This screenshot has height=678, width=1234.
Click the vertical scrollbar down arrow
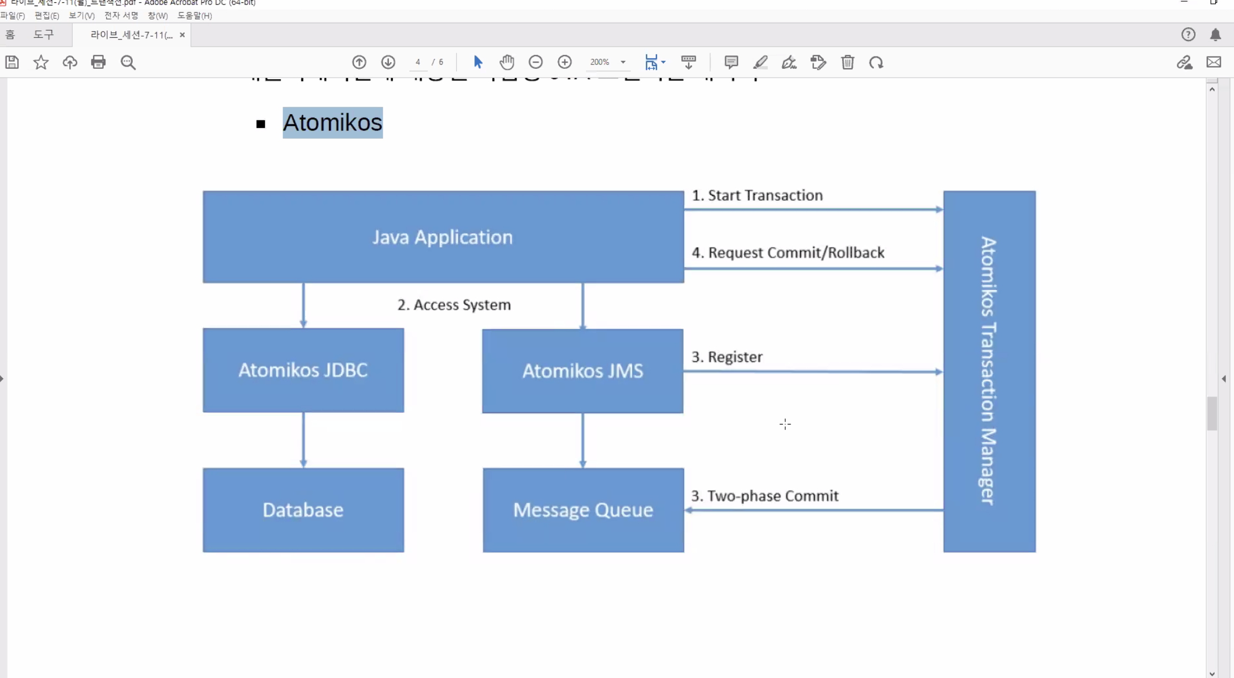(1212, 673)
